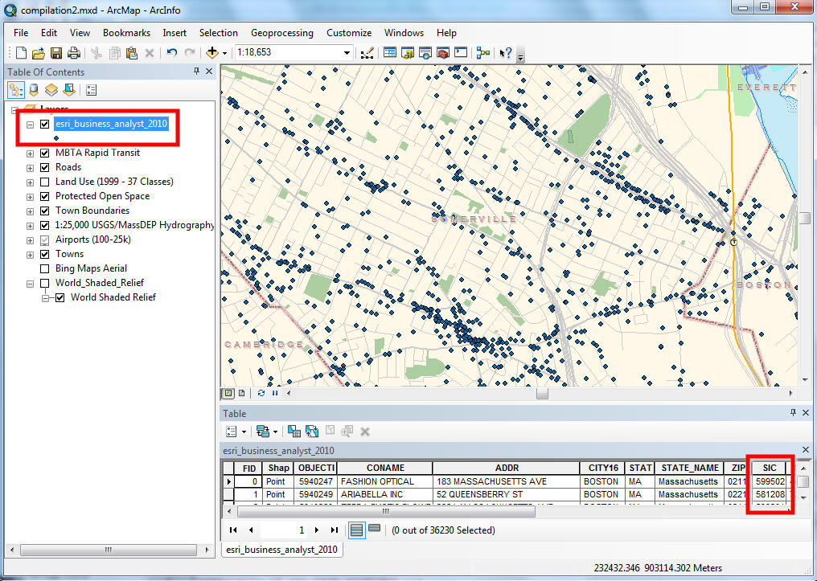Open the Related Tables dropdown
Image resolution: width=817 pixels, height=581 pixels.
click(x=267, y=432)
